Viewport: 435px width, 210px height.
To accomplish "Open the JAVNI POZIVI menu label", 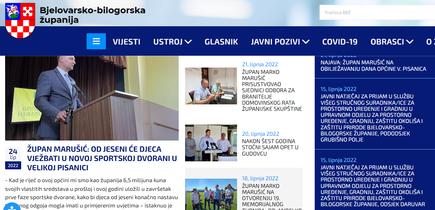I will click(x=275, y=42).
